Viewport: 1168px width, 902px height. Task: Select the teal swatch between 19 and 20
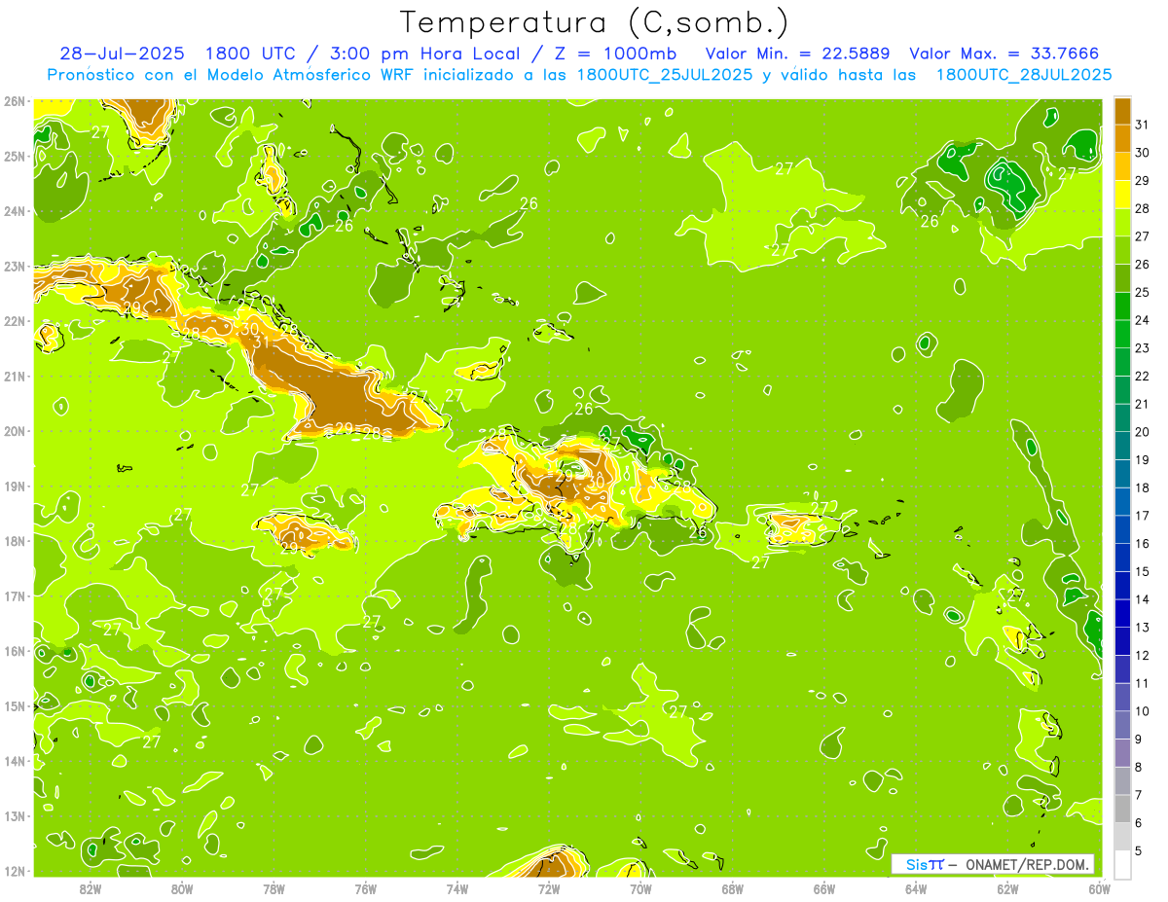coord(1122,446)
